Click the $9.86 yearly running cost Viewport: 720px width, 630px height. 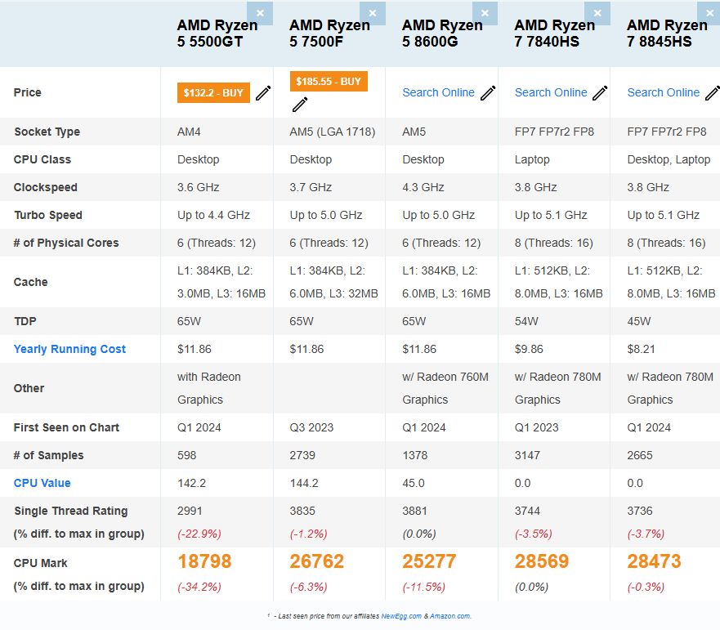click(529, 349)
